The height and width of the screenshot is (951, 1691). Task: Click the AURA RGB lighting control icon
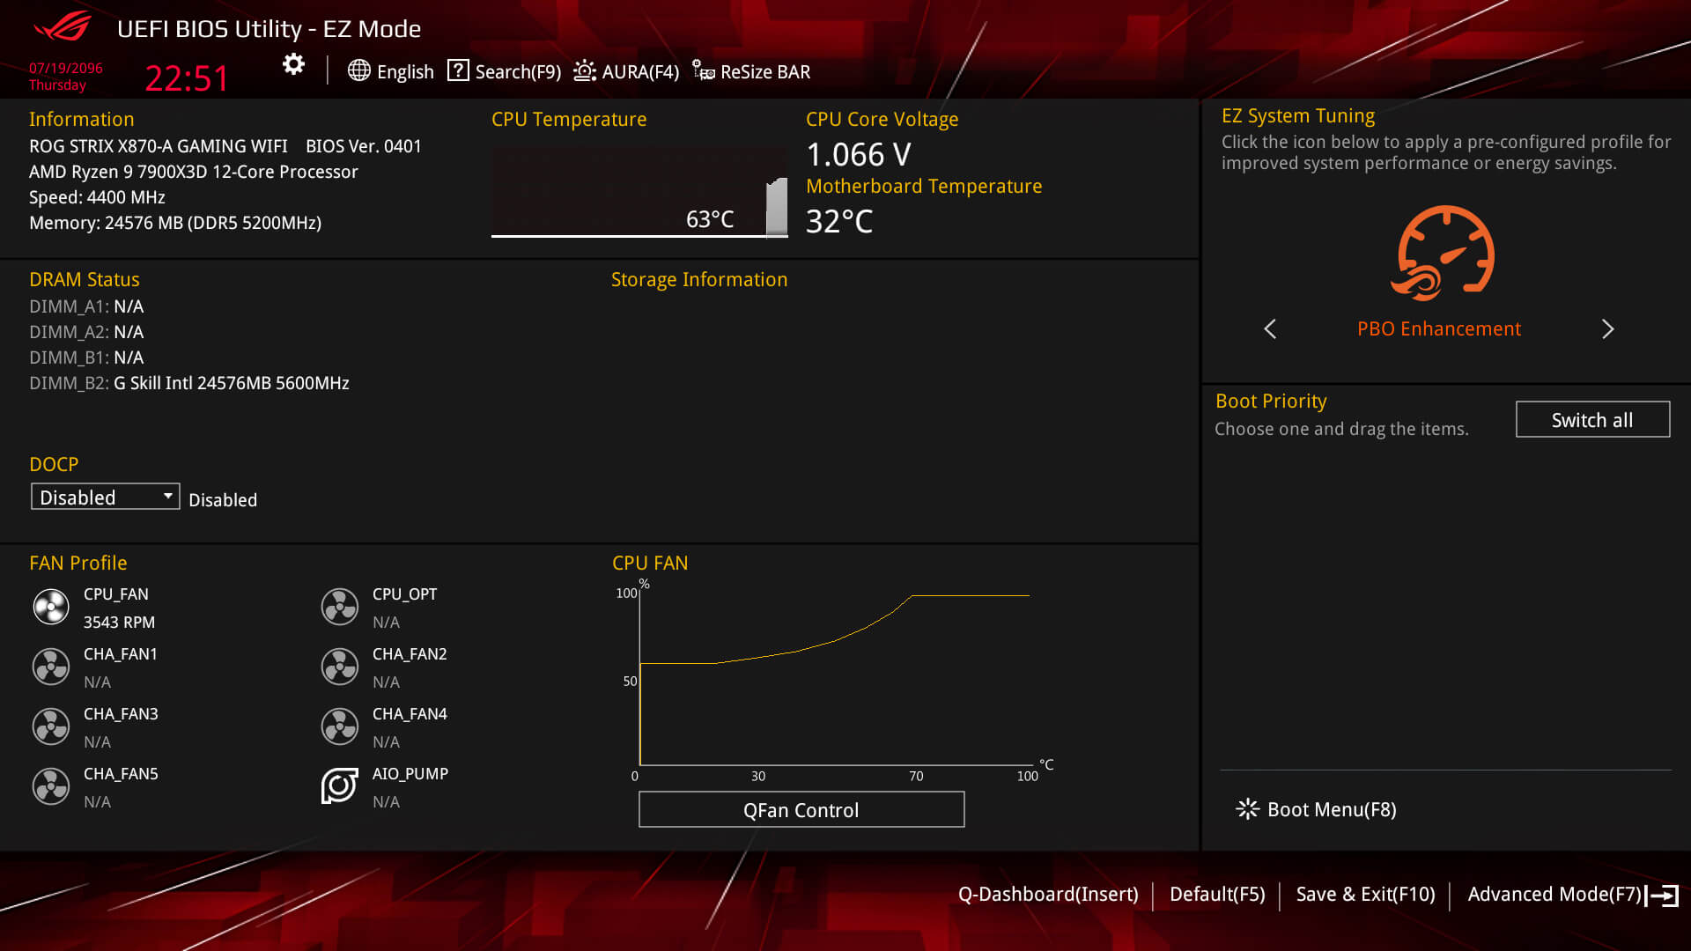(x=584, y=70)
